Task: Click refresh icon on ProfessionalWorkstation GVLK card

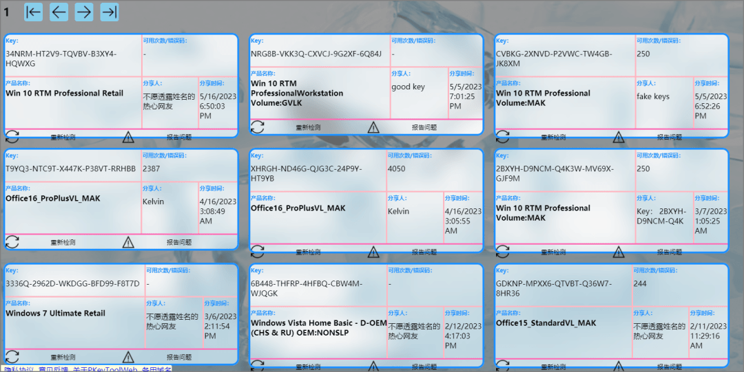Action: (258, 127)
